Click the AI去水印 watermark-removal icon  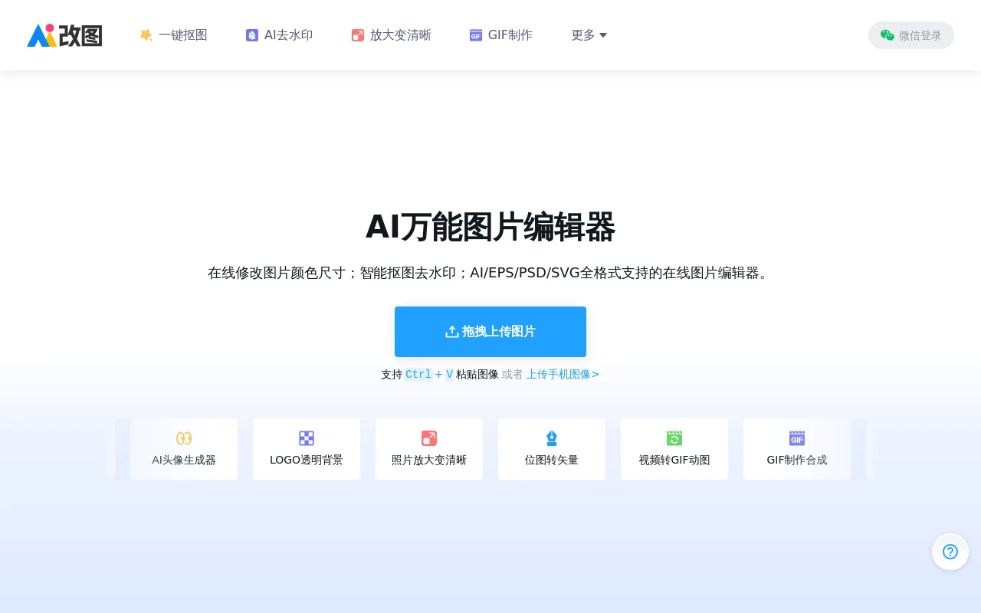coord(252,34)
